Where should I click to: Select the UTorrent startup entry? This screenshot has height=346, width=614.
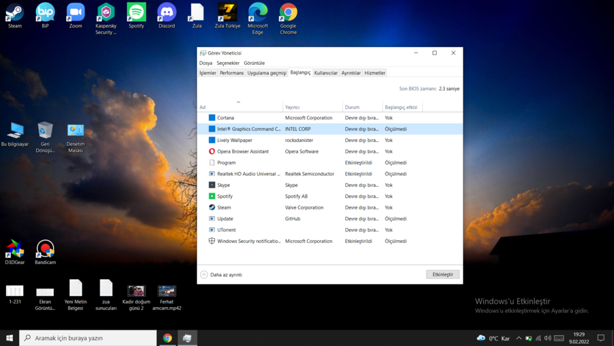point(330,230)
